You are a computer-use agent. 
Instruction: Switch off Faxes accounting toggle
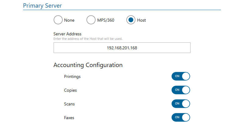(181, 117)
